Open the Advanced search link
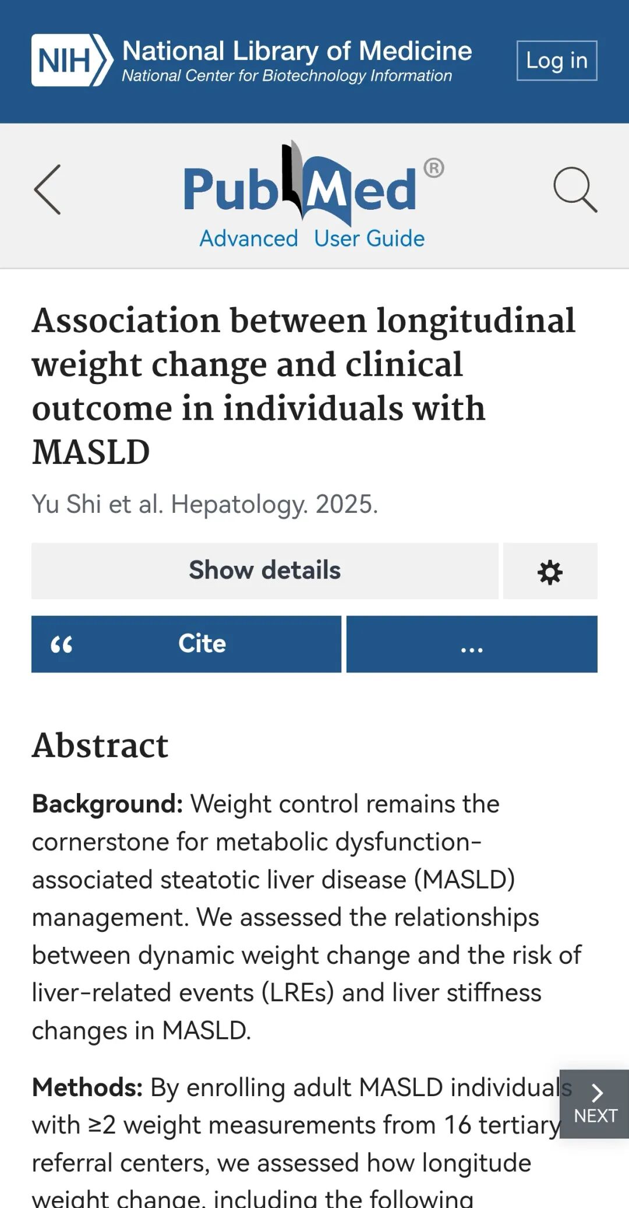This screenshot has width=629, height=1208. click(x=249, y=239)
